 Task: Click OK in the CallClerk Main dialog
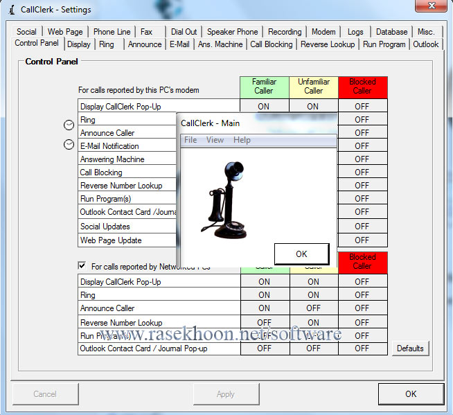click(301, 254)
